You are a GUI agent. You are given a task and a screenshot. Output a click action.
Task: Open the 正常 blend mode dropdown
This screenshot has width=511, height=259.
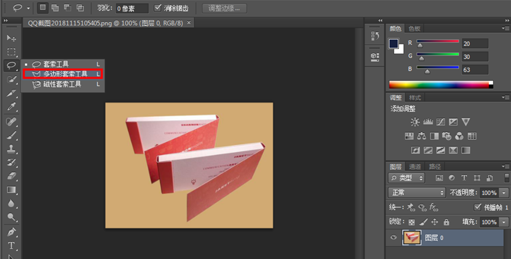point(417,193)
